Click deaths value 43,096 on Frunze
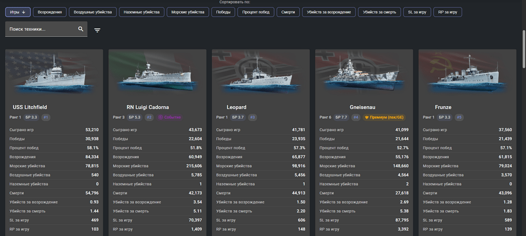 [x=505, y=193]
